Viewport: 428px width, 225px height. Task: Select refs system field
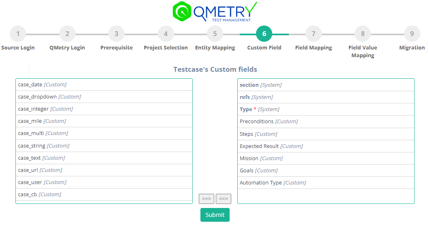(x=326, y=97)
